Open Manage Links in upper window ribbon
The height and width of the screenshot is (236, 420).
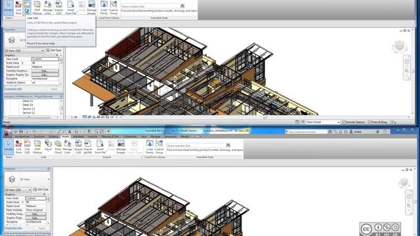[48, 7]
